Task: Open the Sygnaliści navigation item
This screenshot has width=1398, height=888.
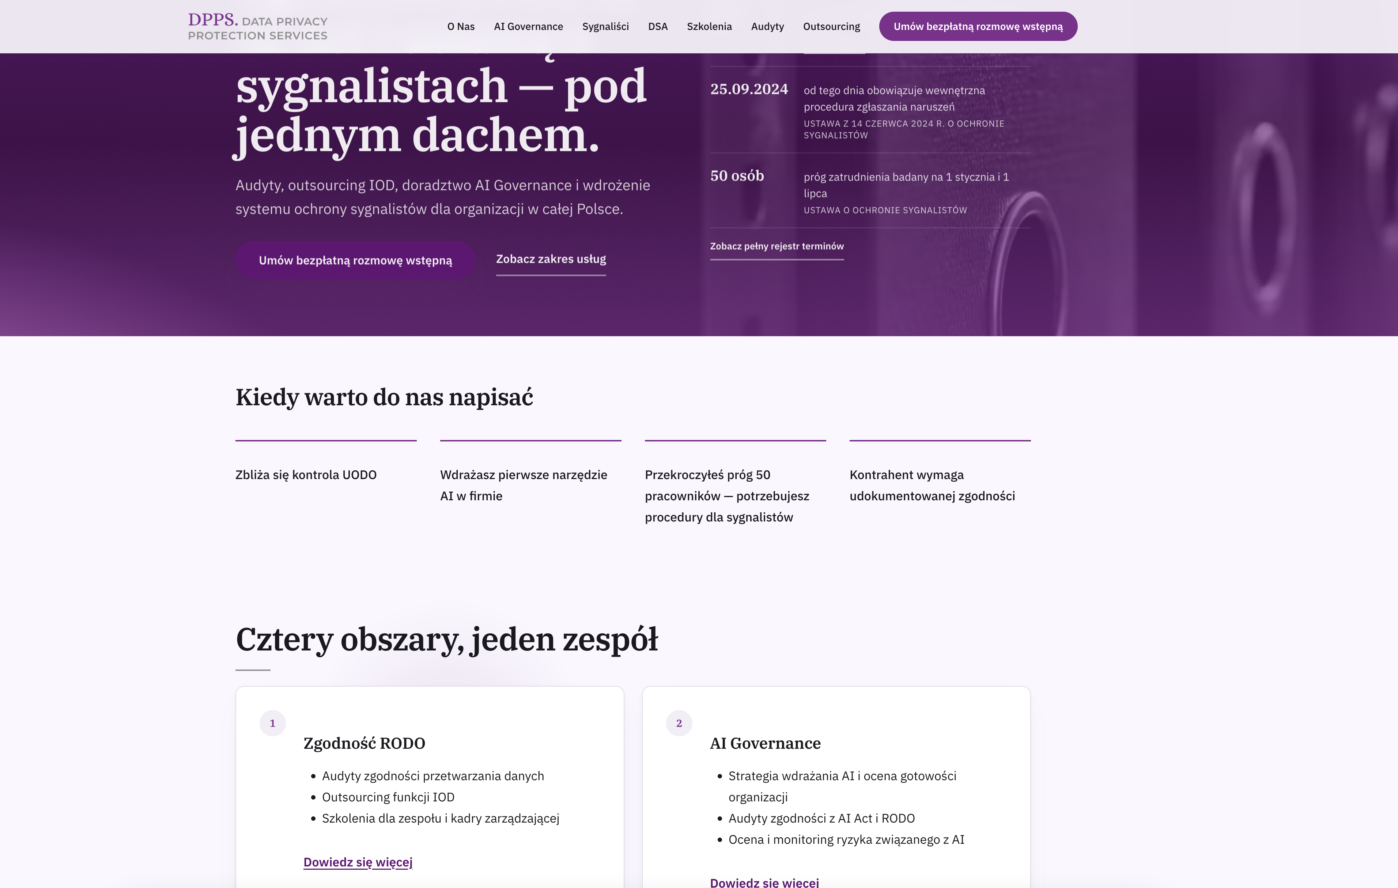Action: [605, 27]
